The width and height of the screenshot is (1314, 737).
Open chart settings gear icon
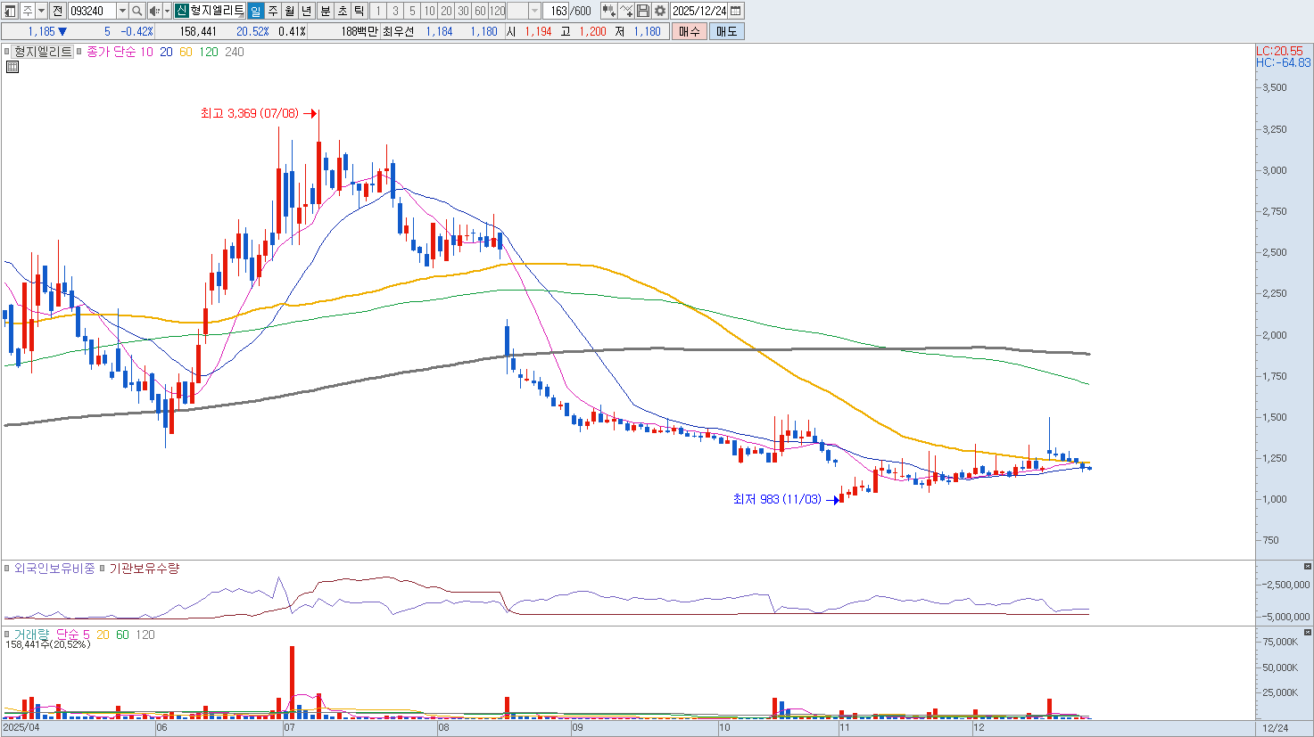(660, 11)
